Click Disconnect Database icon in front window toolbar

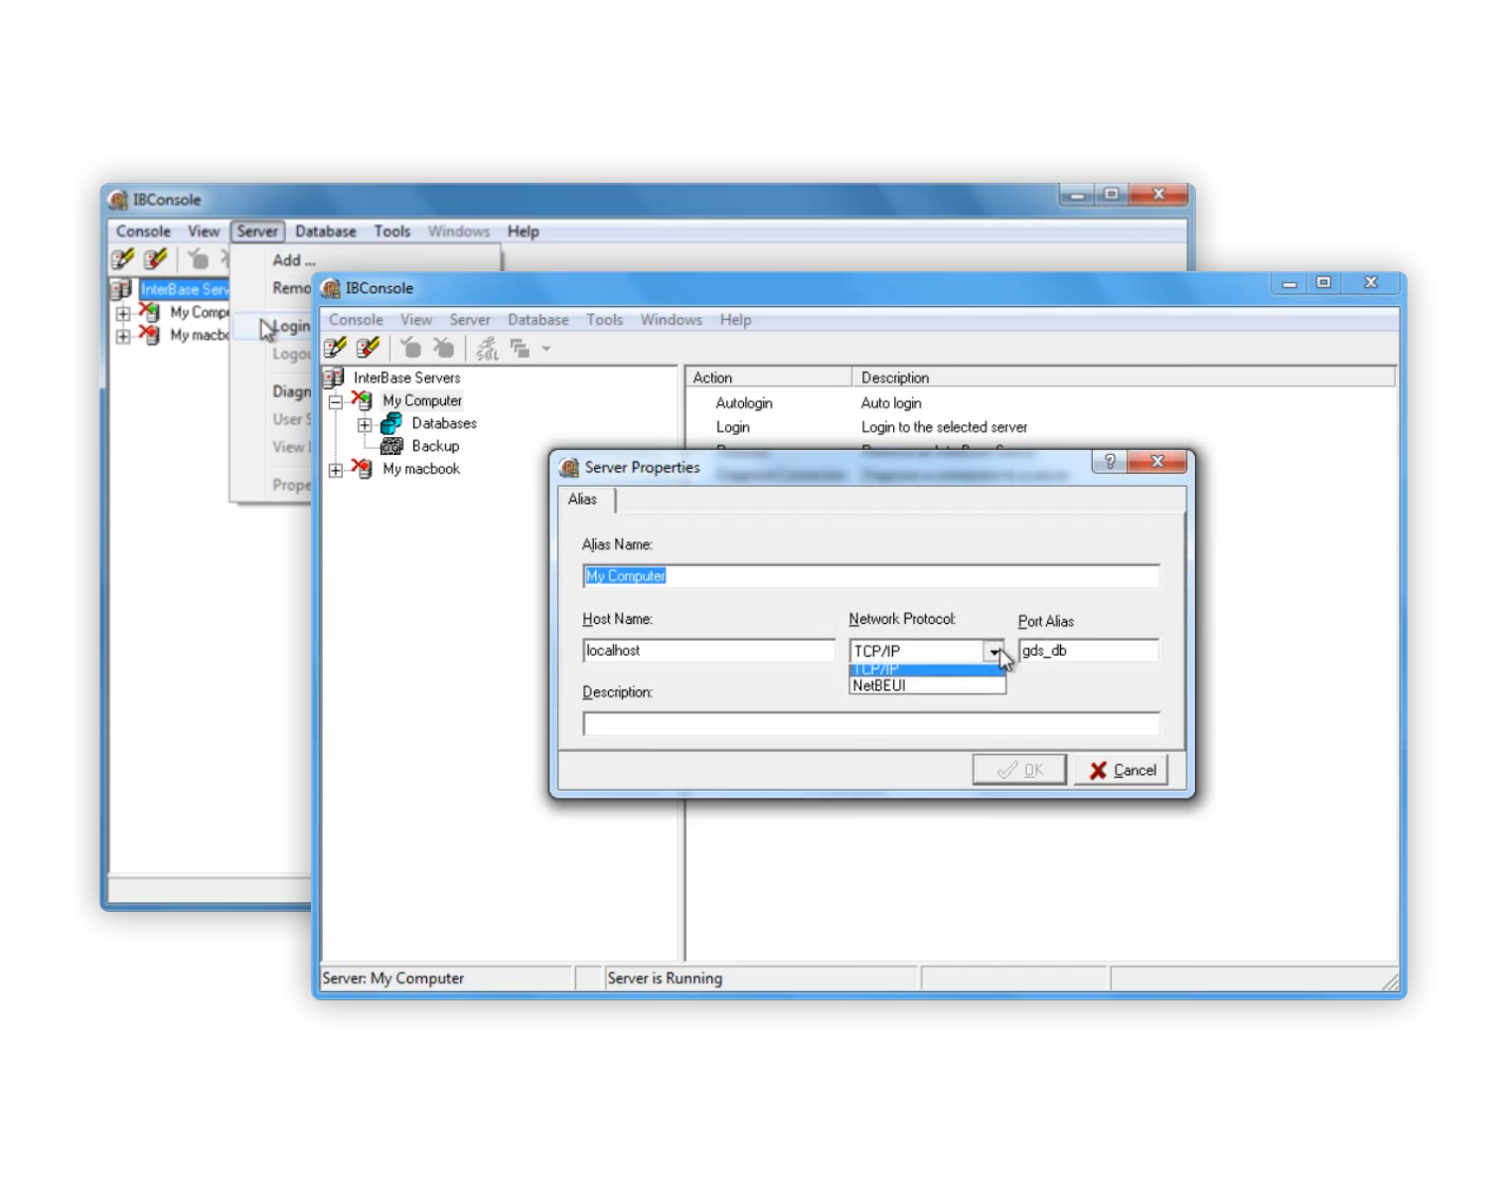pyautogui.click(x=443, y=348)
